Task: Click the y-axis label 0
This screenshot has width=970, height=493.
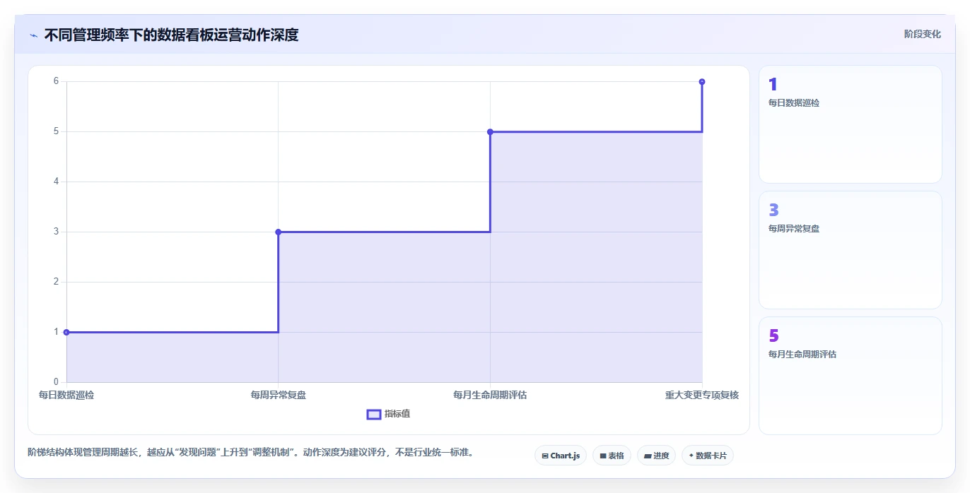Action: coord(56,382)
